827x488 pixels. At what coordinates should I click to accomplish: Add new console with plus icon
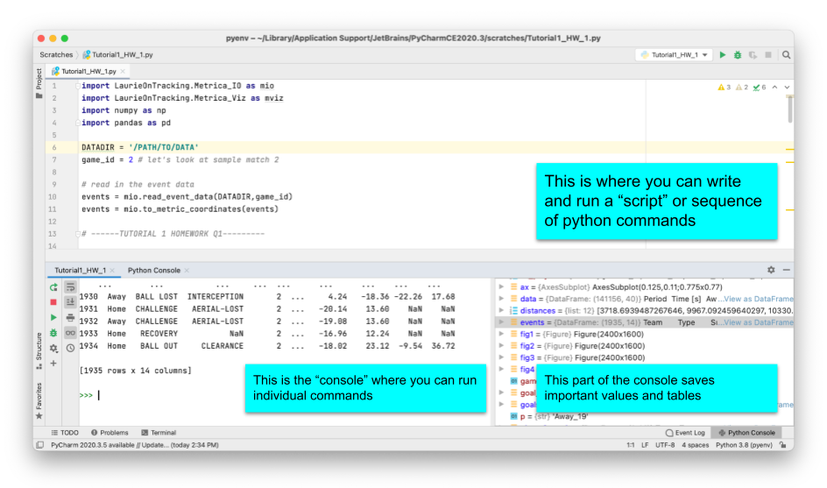pos(53,364)
